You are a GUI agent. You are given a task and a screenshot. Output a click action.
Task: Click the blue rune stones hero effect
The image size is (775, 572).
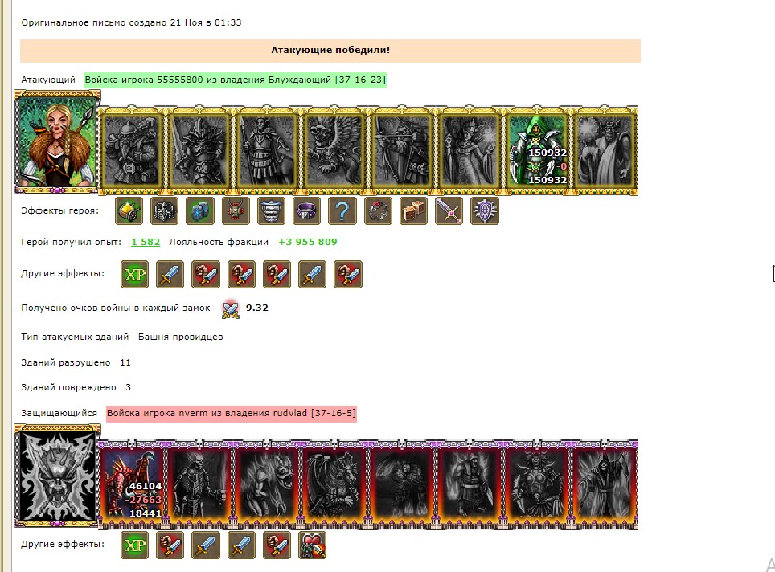point(200,211)
